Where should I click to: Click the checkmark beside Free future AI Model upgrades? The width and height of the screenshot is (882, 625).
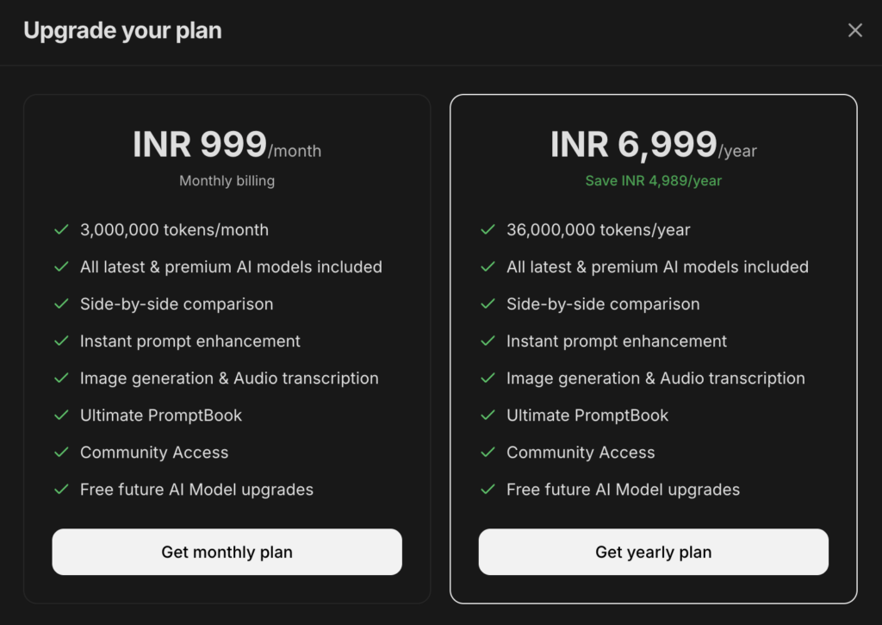tap(60, 489)
